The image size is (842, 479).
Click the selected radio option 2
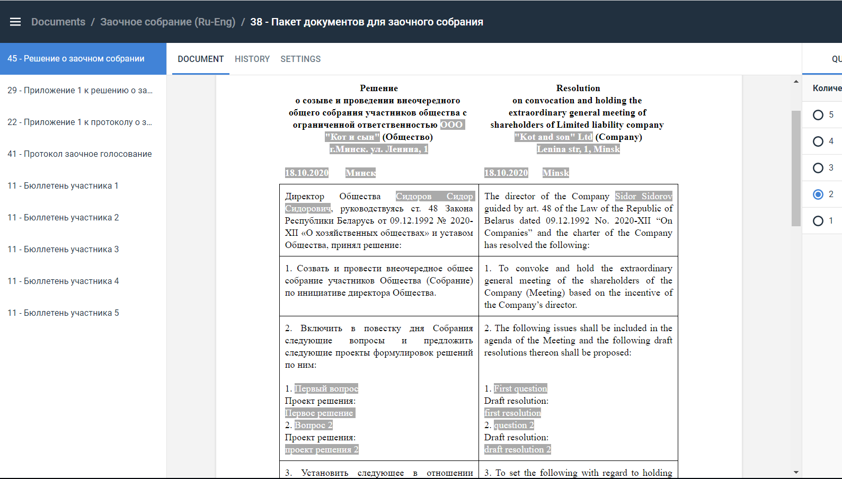coord(818,194)
